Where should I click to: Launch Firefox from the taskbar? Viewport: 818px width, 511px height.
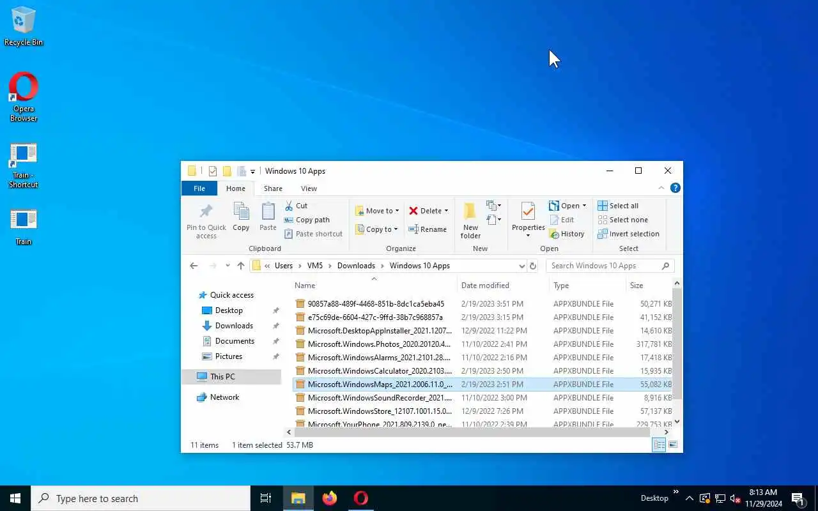tap(330, 498)
